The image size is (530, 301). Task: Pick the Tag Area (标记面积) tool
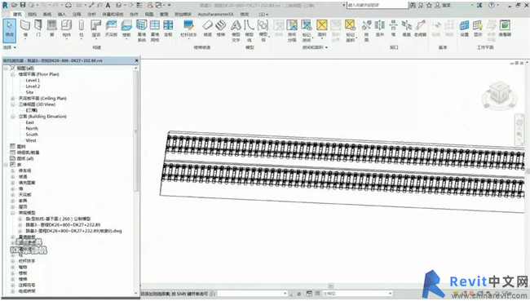tap(350, 30)
